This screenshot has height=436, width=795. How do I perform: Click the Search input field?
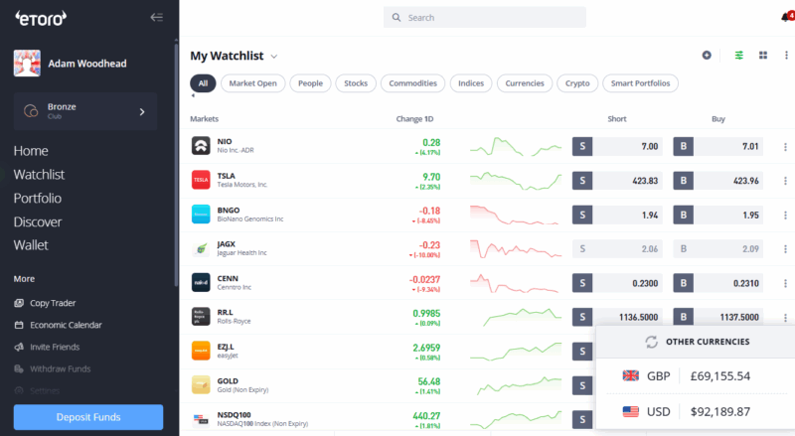pyautogui.click(x=485, y=18)
